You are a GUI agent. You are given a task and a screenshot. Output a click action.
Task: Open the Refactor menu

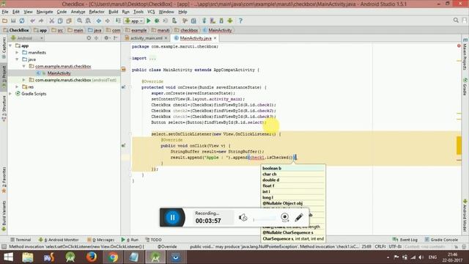coord(97,12)
